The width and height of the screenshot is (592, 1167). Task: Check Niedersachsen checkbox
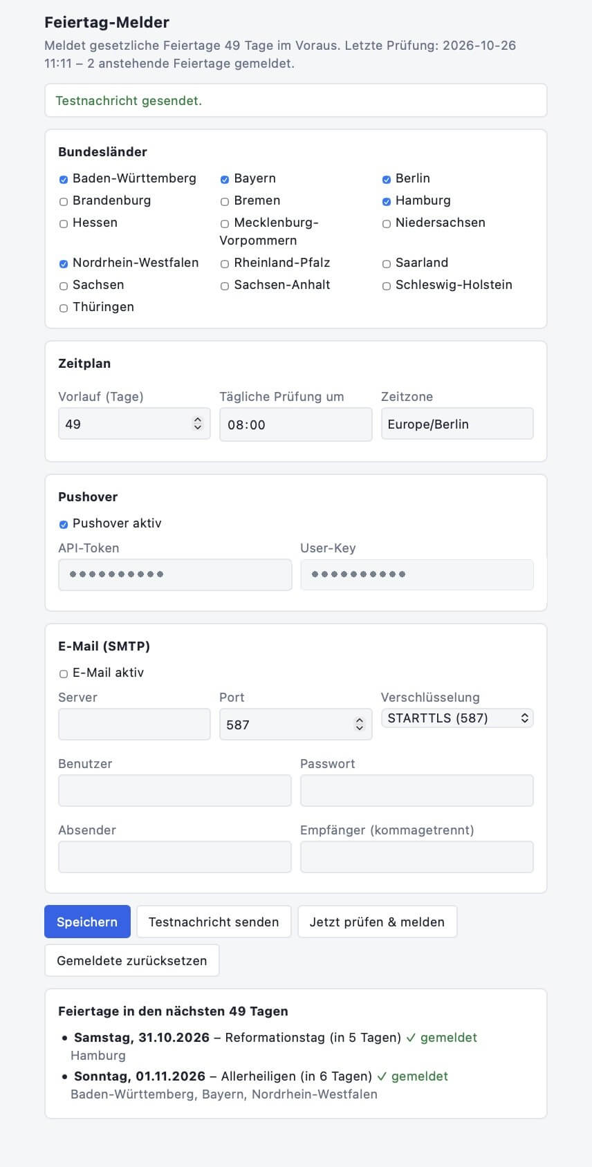coord(387,224)
